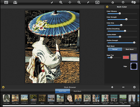Enable the Black Boost option
140x107 pixels.
130,49
